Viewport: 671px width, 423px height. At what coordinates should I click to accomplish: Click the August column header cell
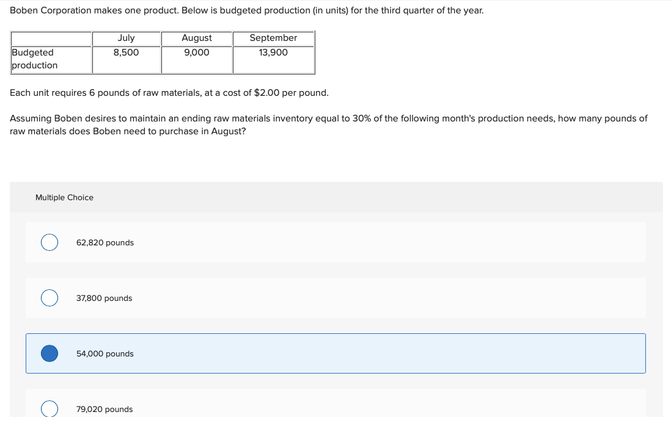(196, 38)
